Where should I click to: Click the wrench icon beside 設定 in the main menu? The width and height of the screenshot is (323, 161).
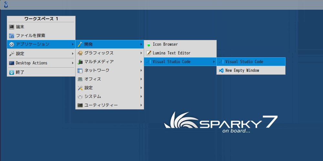point(12,54)
